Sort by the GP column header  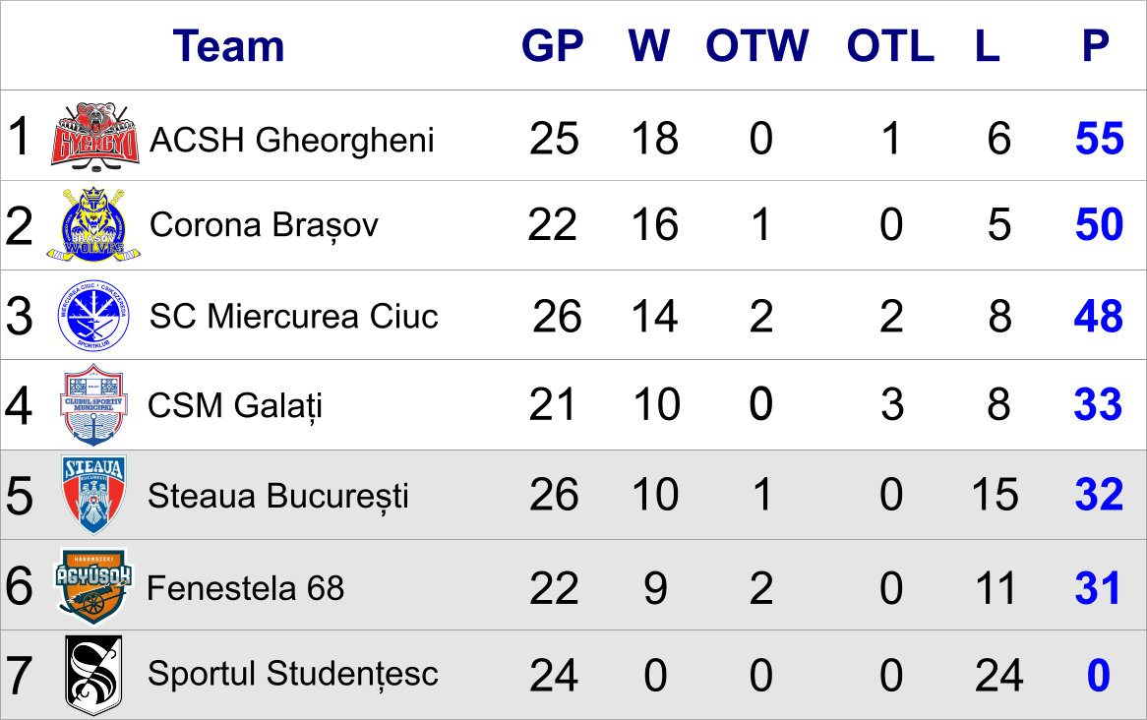[552, 46]
